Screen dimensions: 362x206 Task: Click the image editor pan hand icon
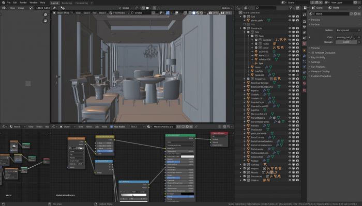(x=46, y=21)
